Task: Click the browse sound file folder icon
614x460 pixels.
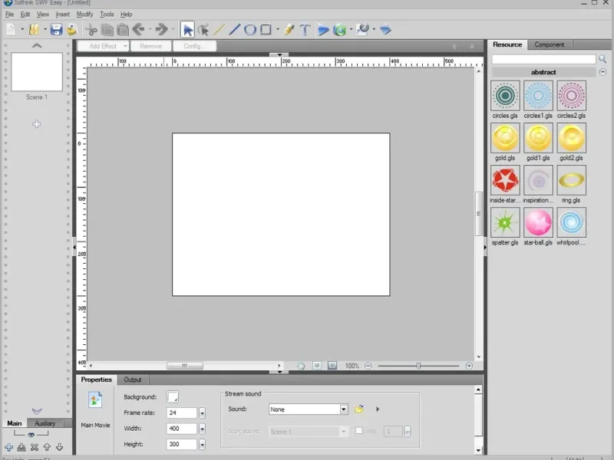Action: 358,409
